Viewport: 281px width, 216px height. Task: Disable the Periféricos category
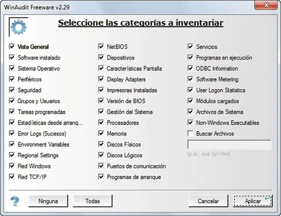[x=12, y=79]
